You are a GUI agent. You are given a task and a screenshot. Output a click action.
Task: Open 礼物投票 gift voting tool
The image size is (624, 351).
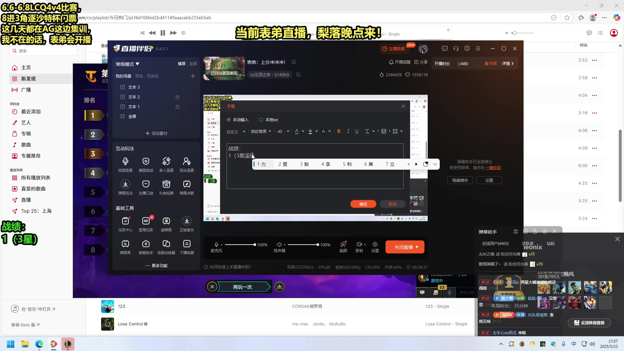(x=166, y=187)
